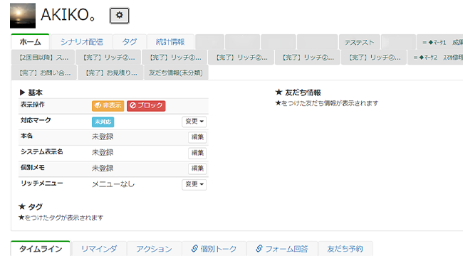Edit the 本名 field
Viewport: 463px width, 256px height.
point(197,137)
